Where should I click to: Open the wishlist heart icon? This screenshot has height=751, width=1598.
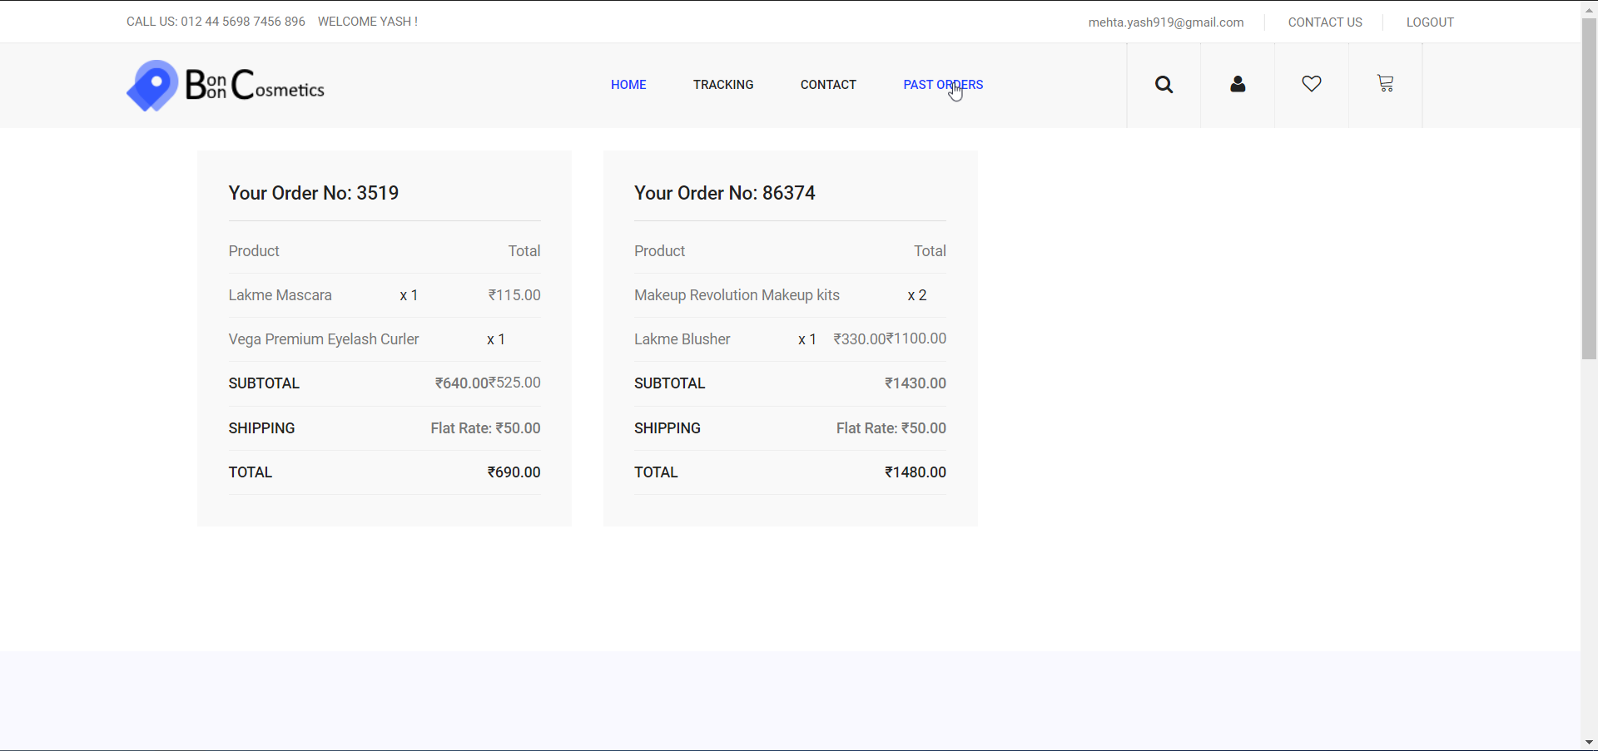pos(1312,84)
